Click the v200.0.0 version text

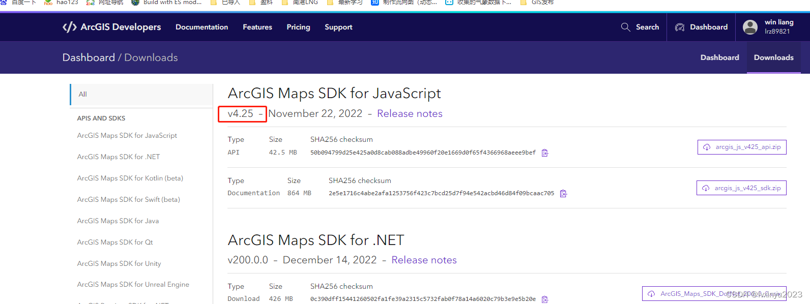click(248, 260)
